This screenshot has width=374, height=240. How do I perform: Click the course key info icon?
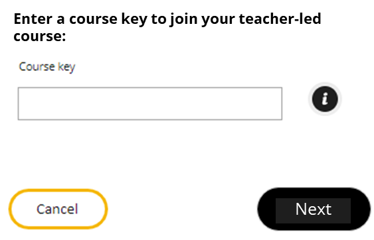click(325, 99)
